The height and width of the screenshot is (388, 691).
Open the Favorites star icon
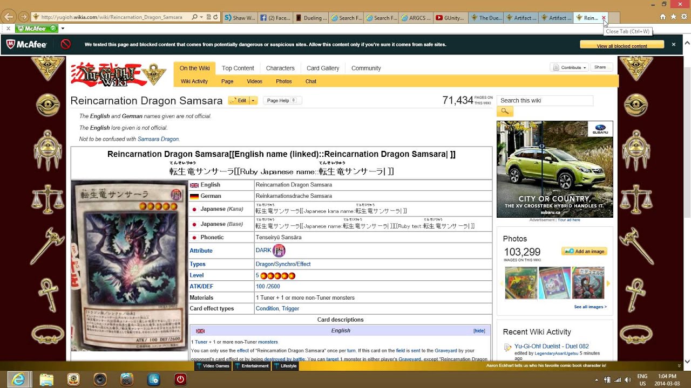point(673,17)
